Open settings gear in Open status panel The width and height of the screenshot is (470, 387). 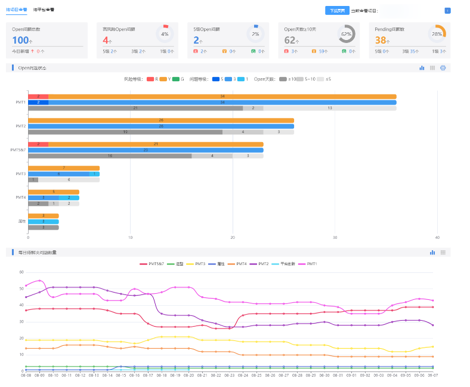443,68
